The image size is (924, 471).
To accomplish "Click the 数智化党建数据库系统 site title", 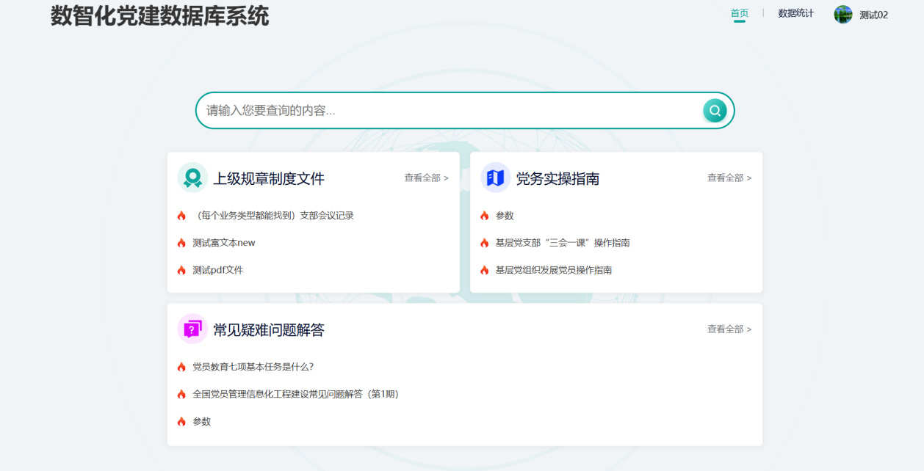I will coord(160,15).
